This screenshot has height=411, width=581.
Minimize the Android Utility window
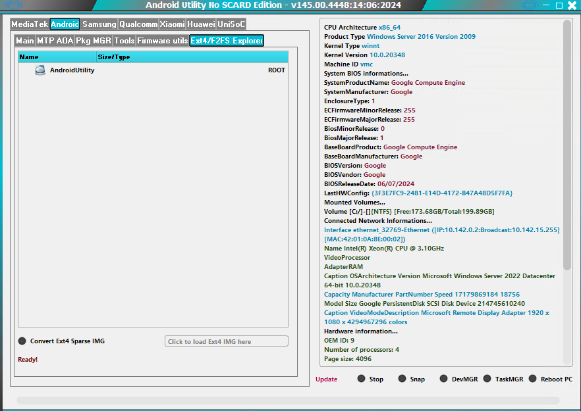(548, 5)
